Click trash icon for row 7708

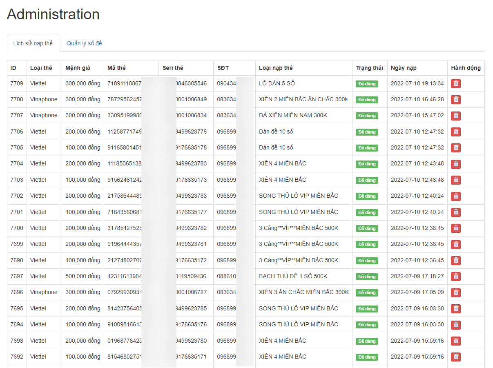tap(456, 100)
